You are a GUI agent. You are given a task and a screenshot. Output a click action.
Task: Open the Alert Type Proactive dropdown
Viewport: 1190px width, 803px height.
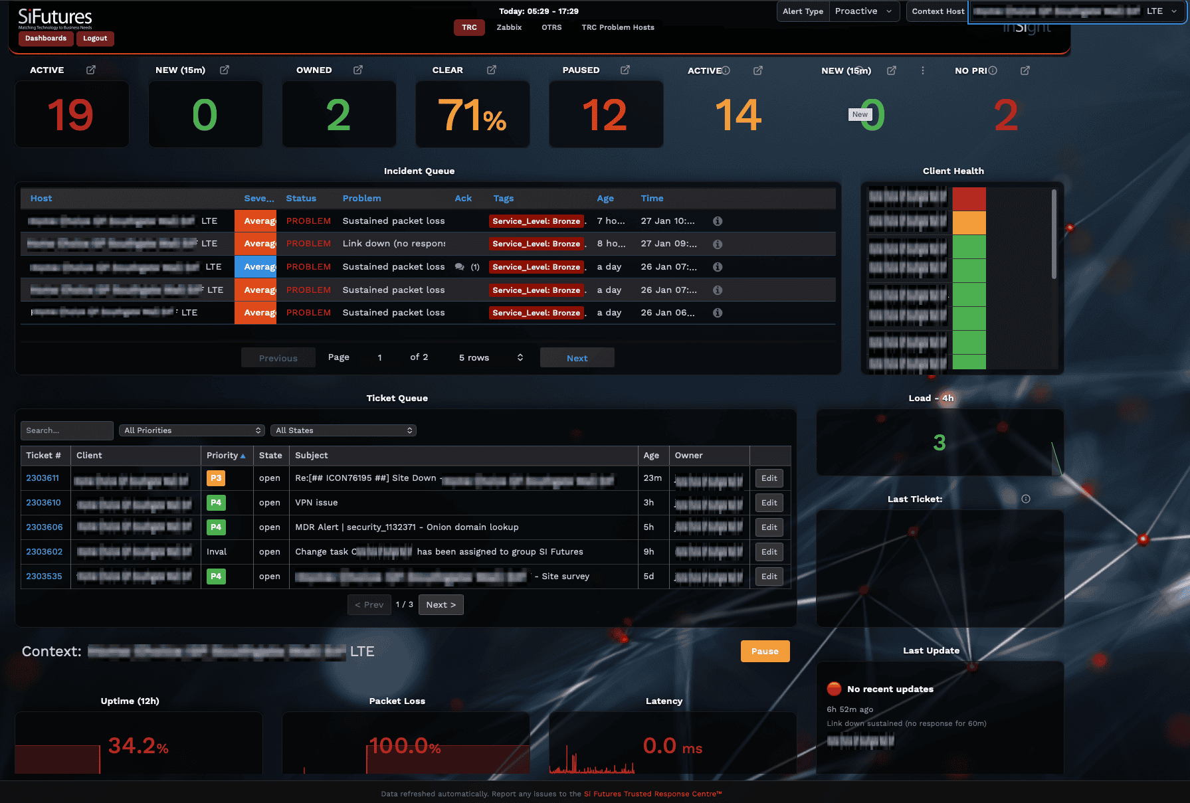coord(864,11)
